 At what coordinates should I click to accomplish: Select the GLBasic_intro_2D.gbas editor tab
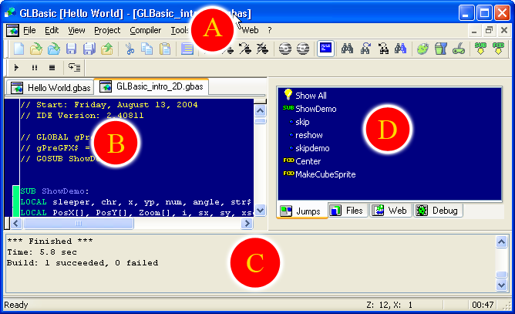pos(151,86)
